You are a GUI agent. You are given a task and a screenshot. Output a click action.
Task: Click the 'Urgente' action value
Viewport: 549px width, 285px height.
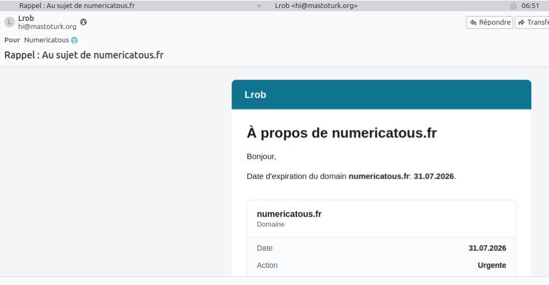492,265
